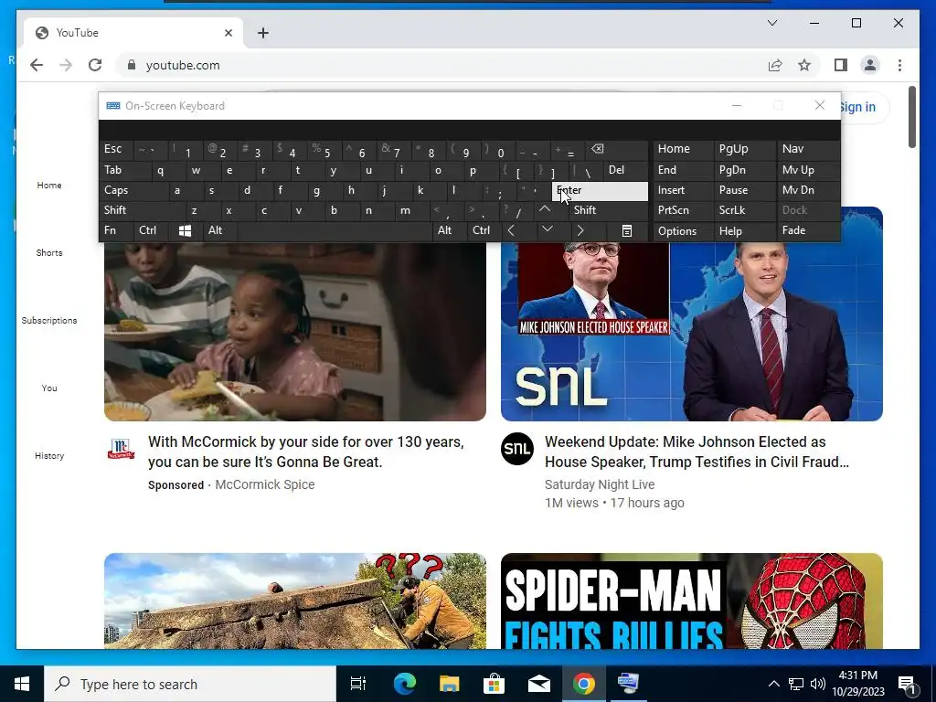Image resolution: width=936 pixels, height=702 pixels.
Task: Tap the right arrow key on the On-Screen Keyboard
Action: 580,230
